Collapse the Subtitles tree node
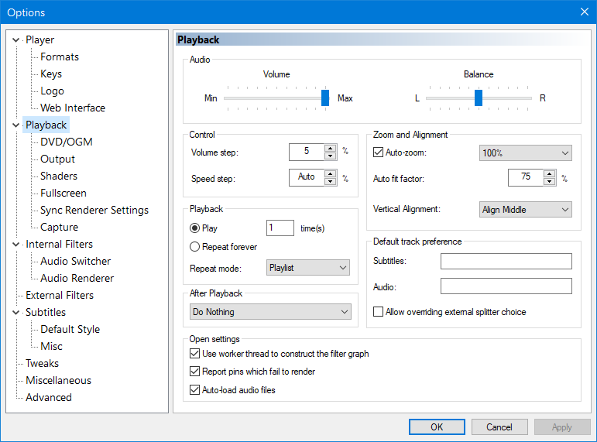The width and height of the screenshot is (597, 442). (x=16, y=313)
